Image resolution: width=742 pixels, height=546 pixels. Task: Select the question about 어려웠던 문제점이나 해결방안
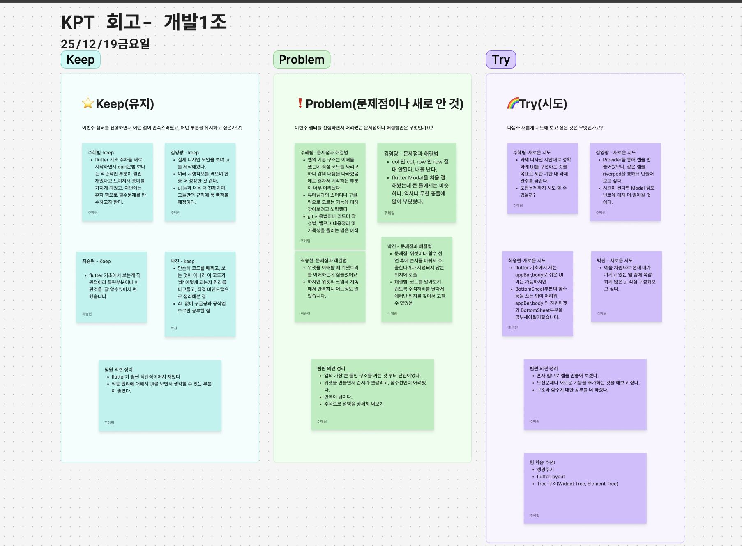click(x=364, y=128)
